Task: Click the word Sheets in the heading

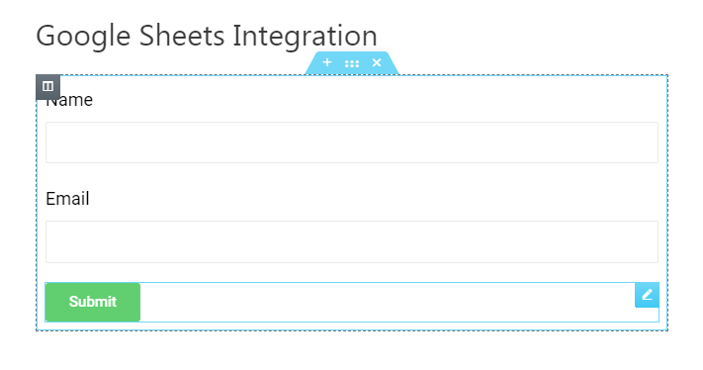Action: (x=182, y=36)
